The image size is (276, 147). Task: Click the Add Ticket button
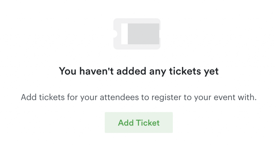[139, 123]
